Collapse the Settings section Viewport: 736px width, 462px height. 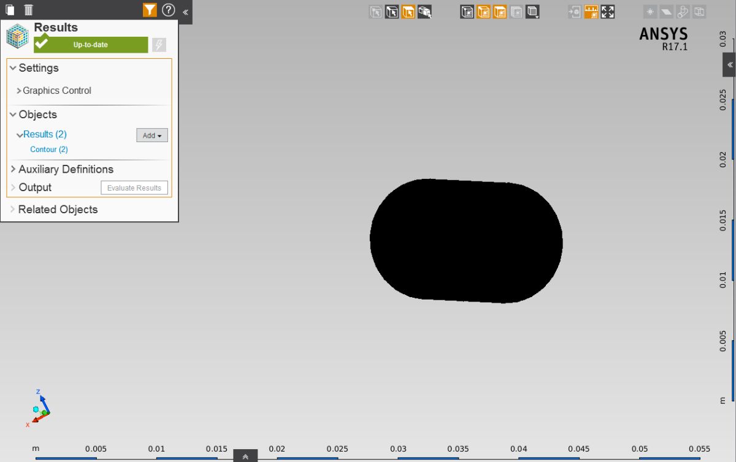coord(13,68)
